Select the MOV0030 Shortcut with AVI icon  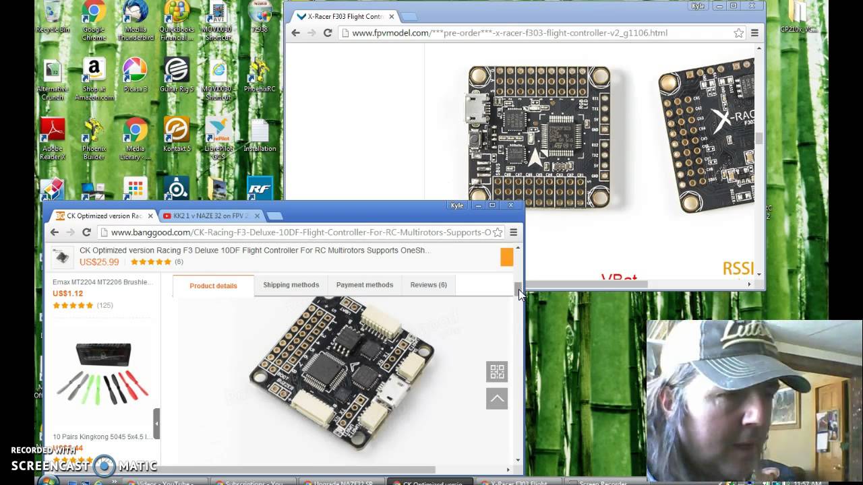(x=218, y=20)
